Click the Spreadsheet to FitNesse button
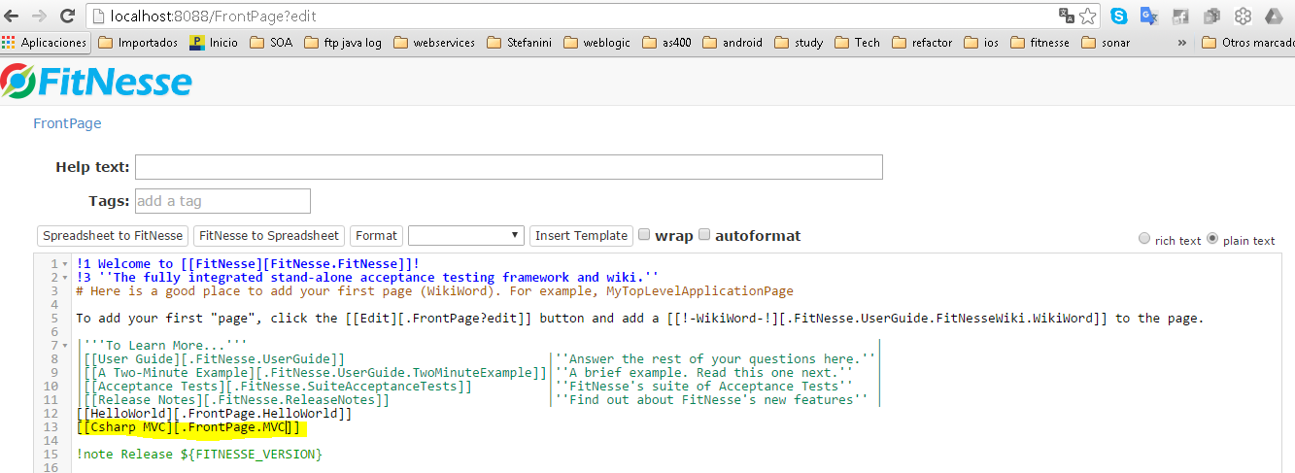The width and height of the screenshot is (1295, 473). coord(113,235)
